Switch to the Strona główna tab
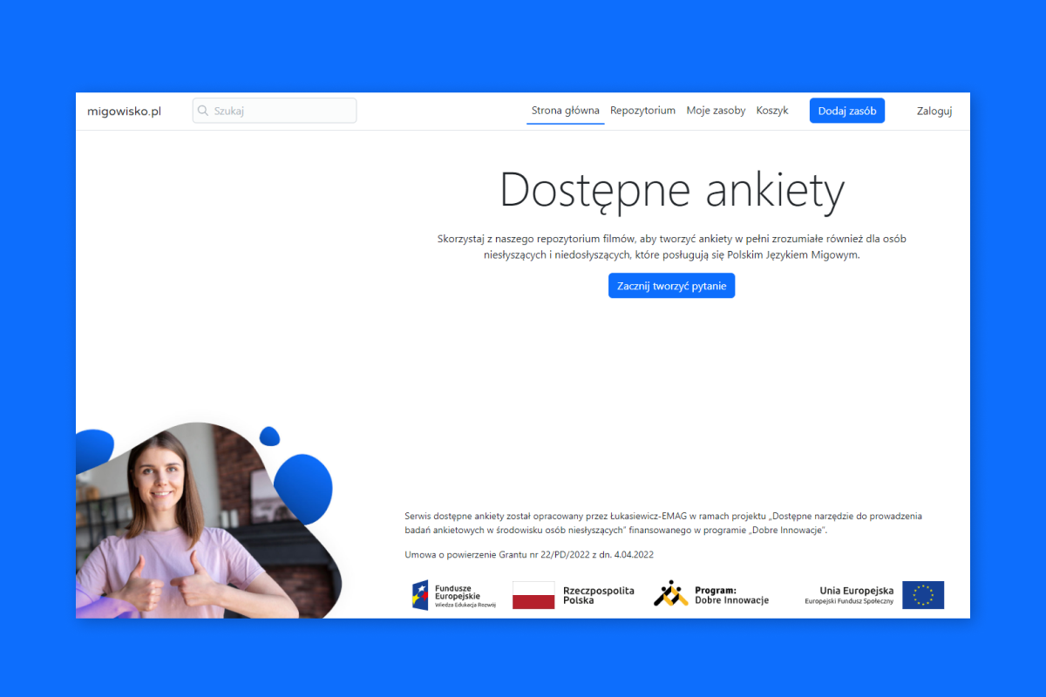This screenshot has height=697, width=1046. pyautogui.click(x=565, y=110)
